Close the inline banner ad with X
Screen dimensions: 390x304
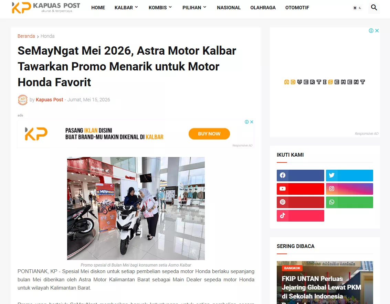252,122
